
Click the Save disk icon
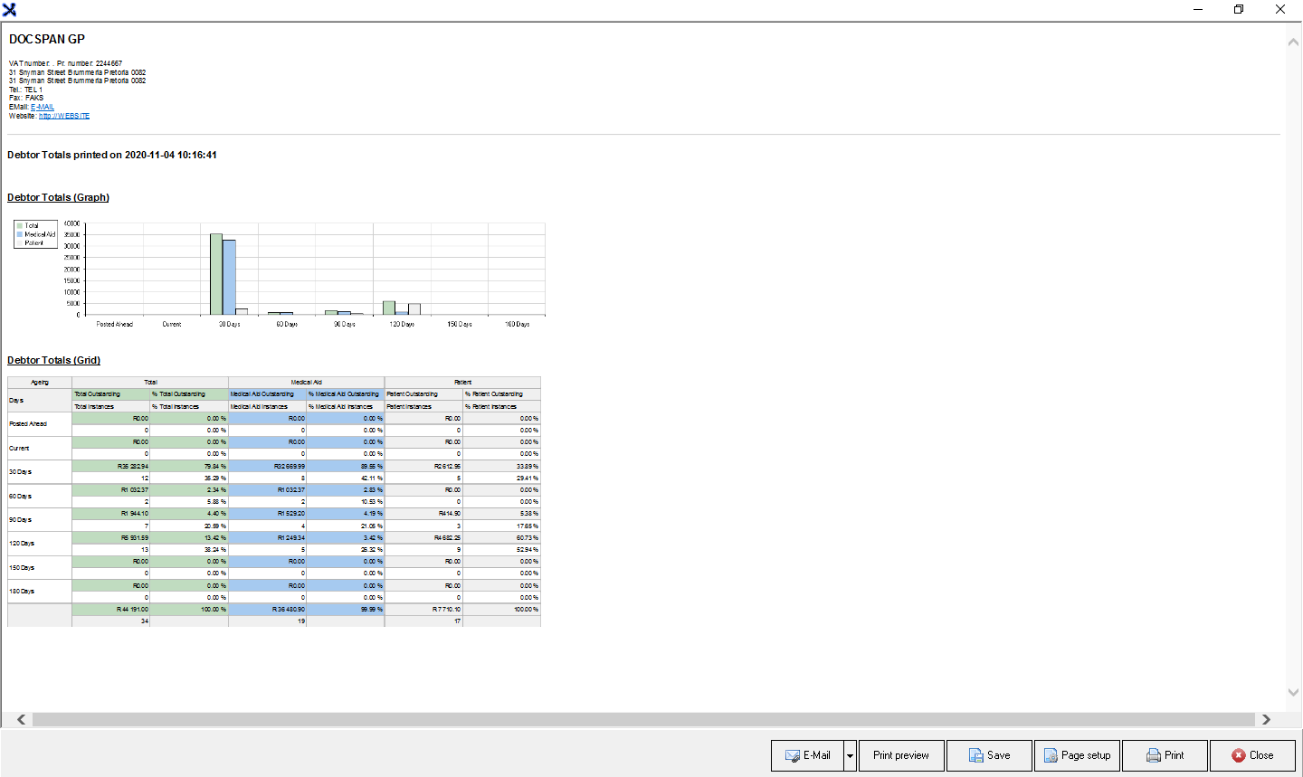point(976,755)
